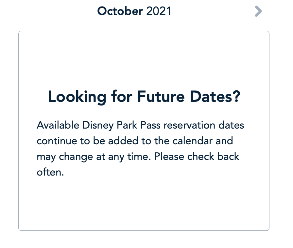
Task: Click the next month chevron arrow
Action: [258, 12]
